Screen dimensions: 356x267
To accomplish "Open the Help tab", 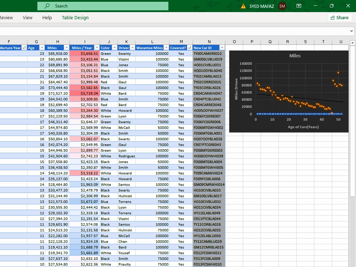I will (x=47, y=17).
